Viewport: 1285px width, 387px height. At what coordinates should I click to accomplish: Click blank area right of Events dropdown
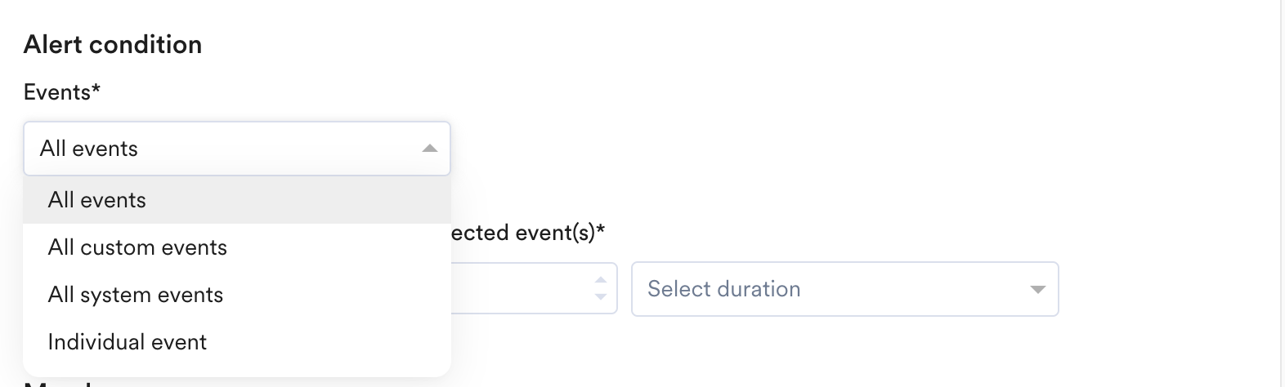coord(736,149)
